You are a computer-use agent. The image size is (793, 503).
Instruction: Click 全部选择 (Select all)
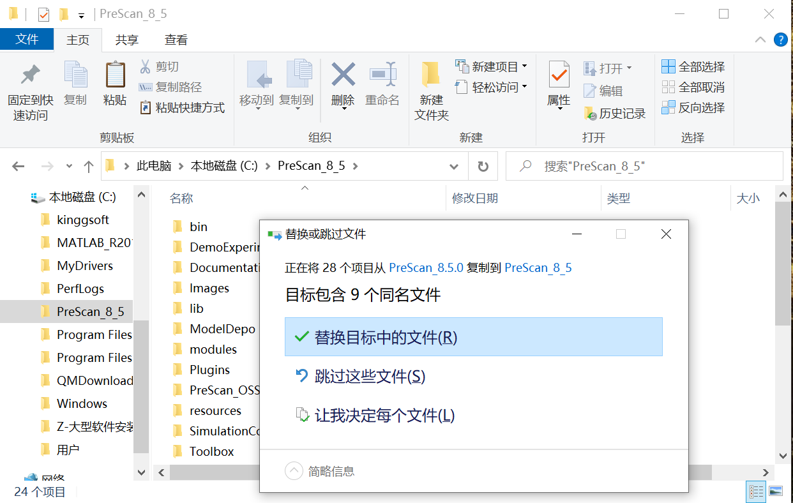(693, 66)
